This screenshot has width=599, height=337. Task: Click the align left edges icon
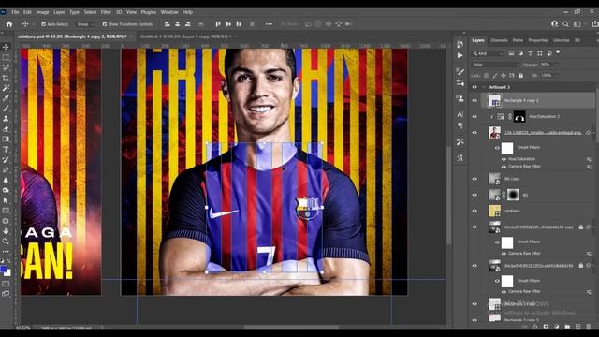(167, 24)
